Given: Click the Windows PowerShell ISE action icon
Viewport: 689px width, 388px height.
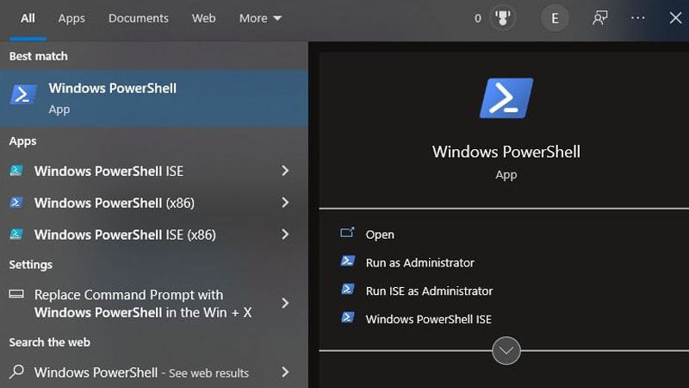Looking at the screenshot, I should tap(348, 317).
